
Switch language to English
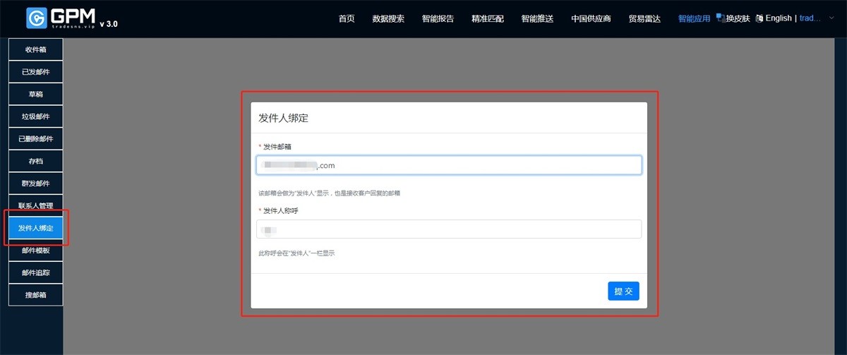[x=779, y=18]
